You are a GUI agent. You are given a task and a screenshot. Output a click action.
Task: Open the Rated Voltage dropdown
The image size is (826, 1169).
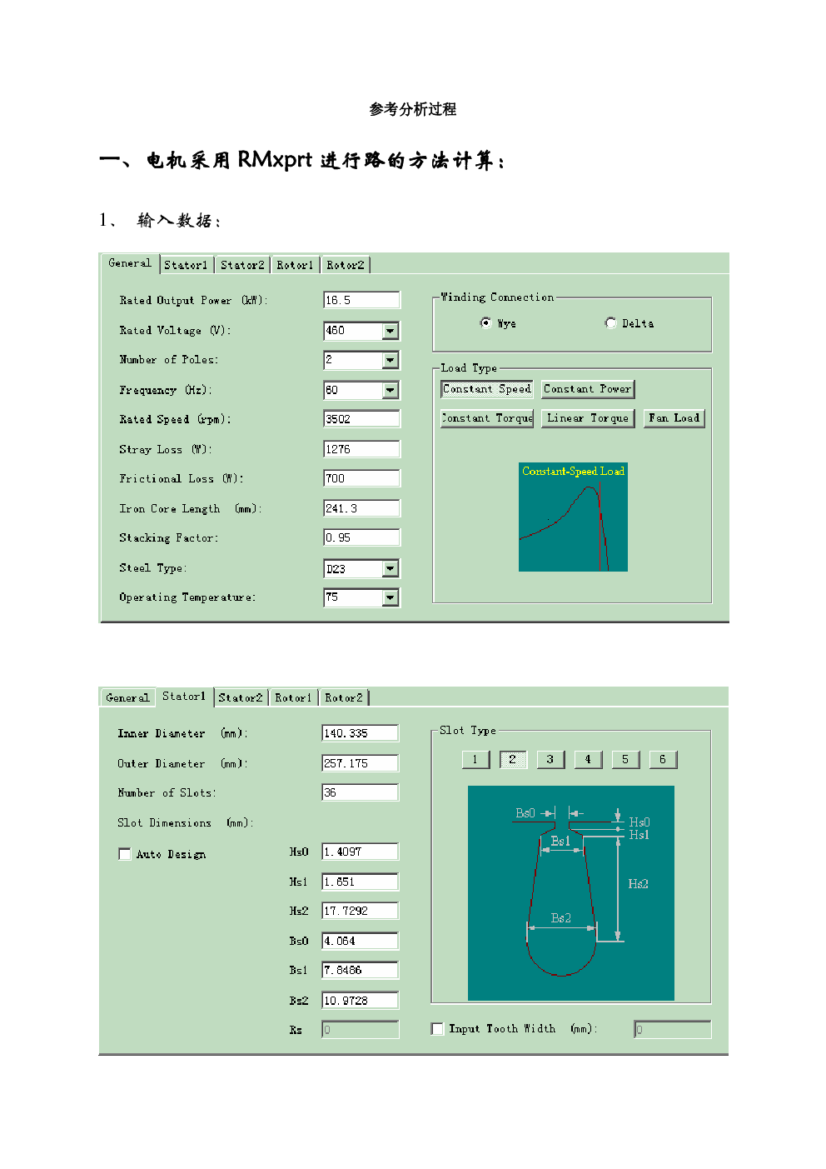point(391,331)
